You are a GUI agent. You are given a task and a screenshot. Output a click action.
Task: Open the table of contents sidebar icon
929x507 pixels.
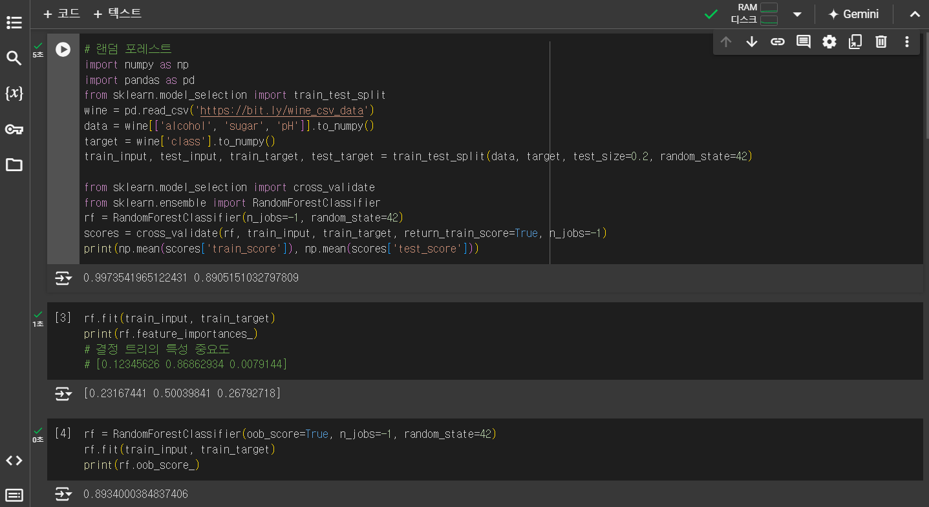pos(14,23)
